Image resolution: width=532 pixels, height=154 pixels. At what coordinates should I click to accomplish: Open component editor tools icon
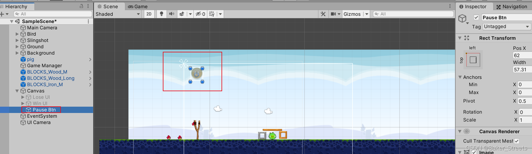tap(323, 14)
